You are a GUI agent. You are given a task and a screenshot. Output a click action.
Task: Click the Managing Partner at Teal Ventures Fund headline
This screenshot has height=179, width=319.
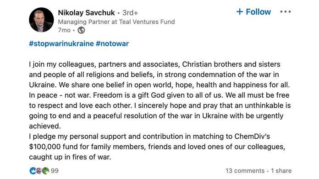click(x=116, y=22)
